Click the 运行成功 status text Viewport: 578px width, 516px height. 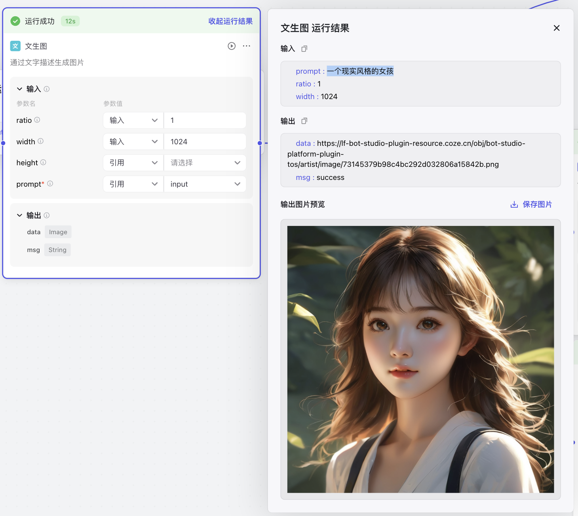pos(40,21)
